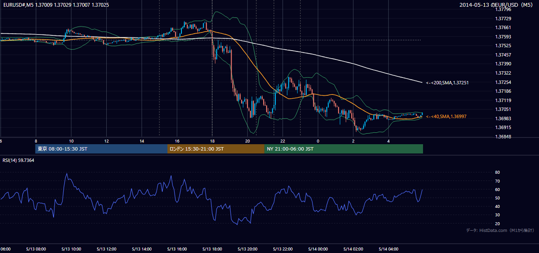Click price axis label 1.37390
The width and height of the screenshot is (539, 253).
click(503, 64)
